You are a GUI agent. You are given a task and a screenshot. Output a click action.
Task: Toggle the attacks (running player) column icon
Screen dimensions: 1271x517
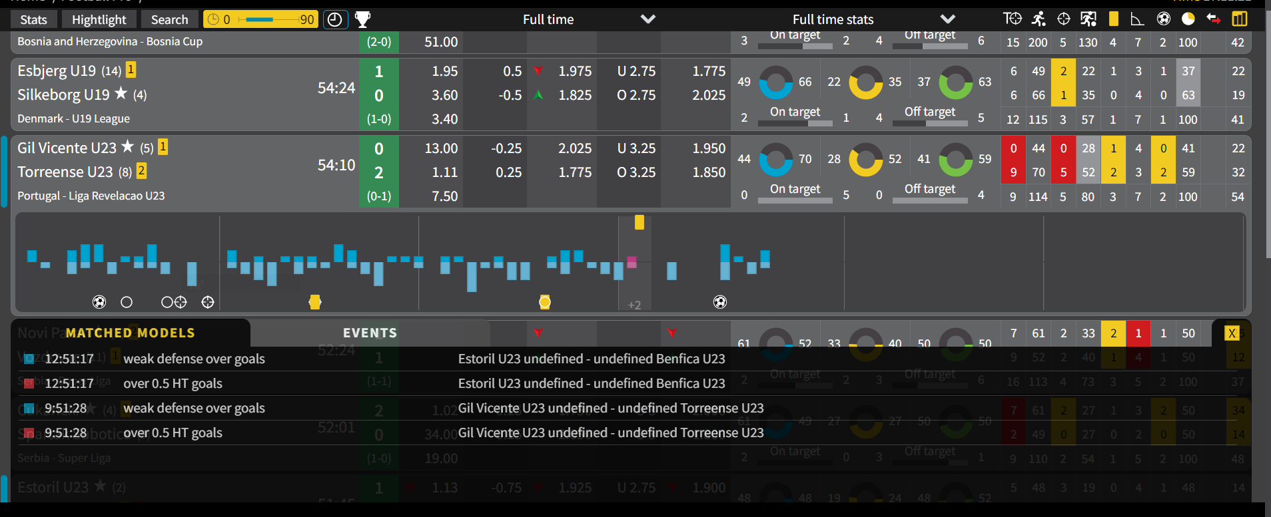(1039, 19)
